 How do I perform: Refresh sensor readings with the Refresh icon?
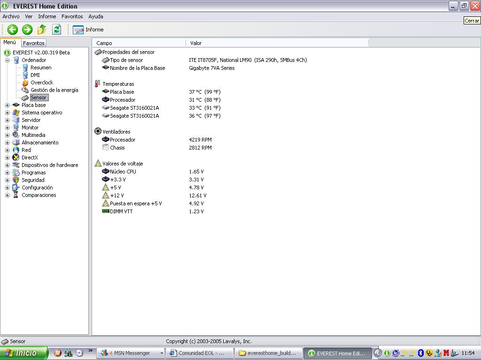[x=56, y=30]
